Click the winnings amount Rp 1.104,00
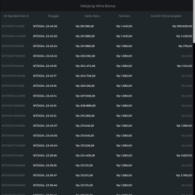 point(185,66)
